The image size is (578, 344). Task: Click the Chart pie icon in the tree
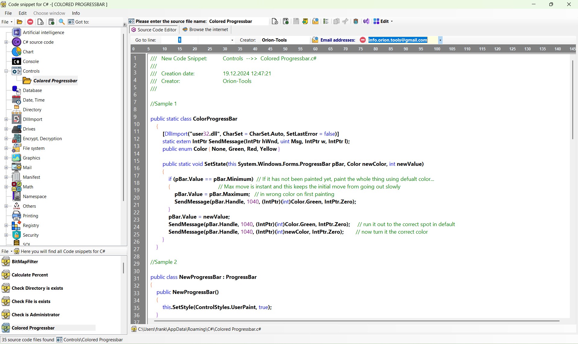pos(16,52)
